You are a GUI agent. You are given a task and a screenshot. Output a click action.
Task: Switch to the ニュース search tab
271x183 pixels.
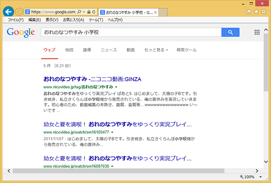coord(109,50)
